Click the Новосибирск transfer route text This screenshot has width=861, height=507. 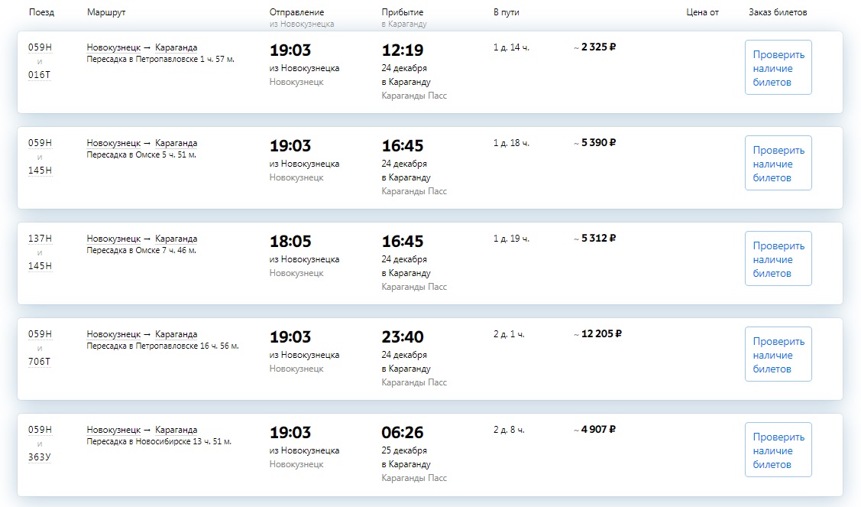pos(159,441)
